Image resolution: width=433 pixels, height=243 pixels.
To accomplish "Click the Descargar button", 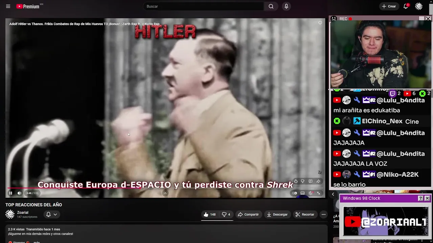I will tap(277, 214).
